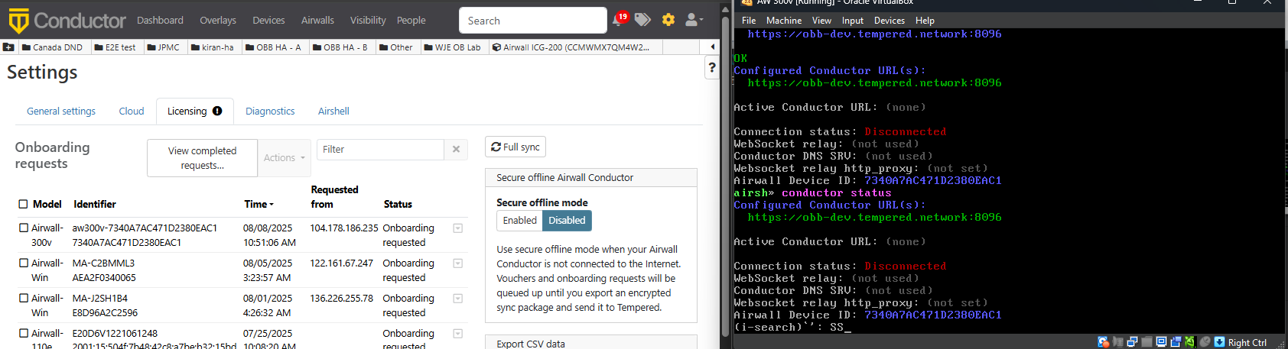Open the help question mark button

point(712,68)
